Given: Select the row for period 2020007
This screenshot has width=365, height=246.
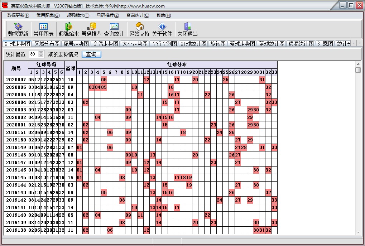Looking at the screenshot, I should [x=16, y=80].
